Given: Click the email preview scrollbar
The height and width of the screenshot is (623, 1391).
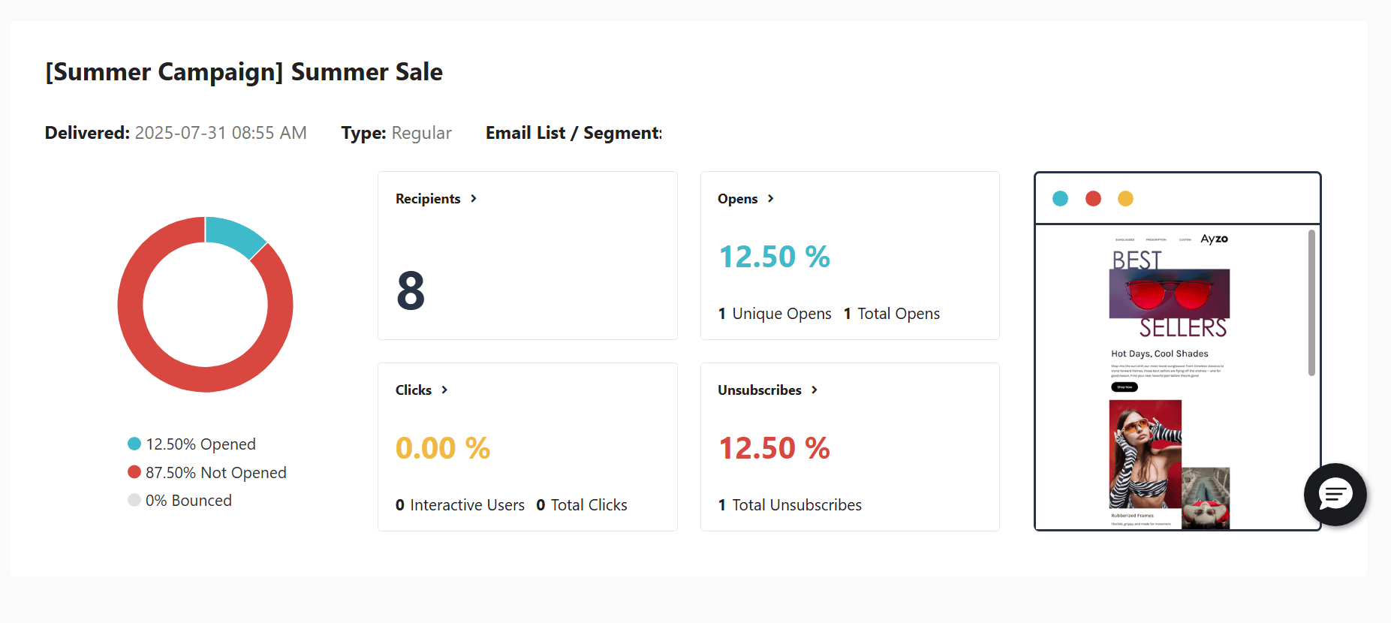Looking at the screenshot, I should 1311,300.
